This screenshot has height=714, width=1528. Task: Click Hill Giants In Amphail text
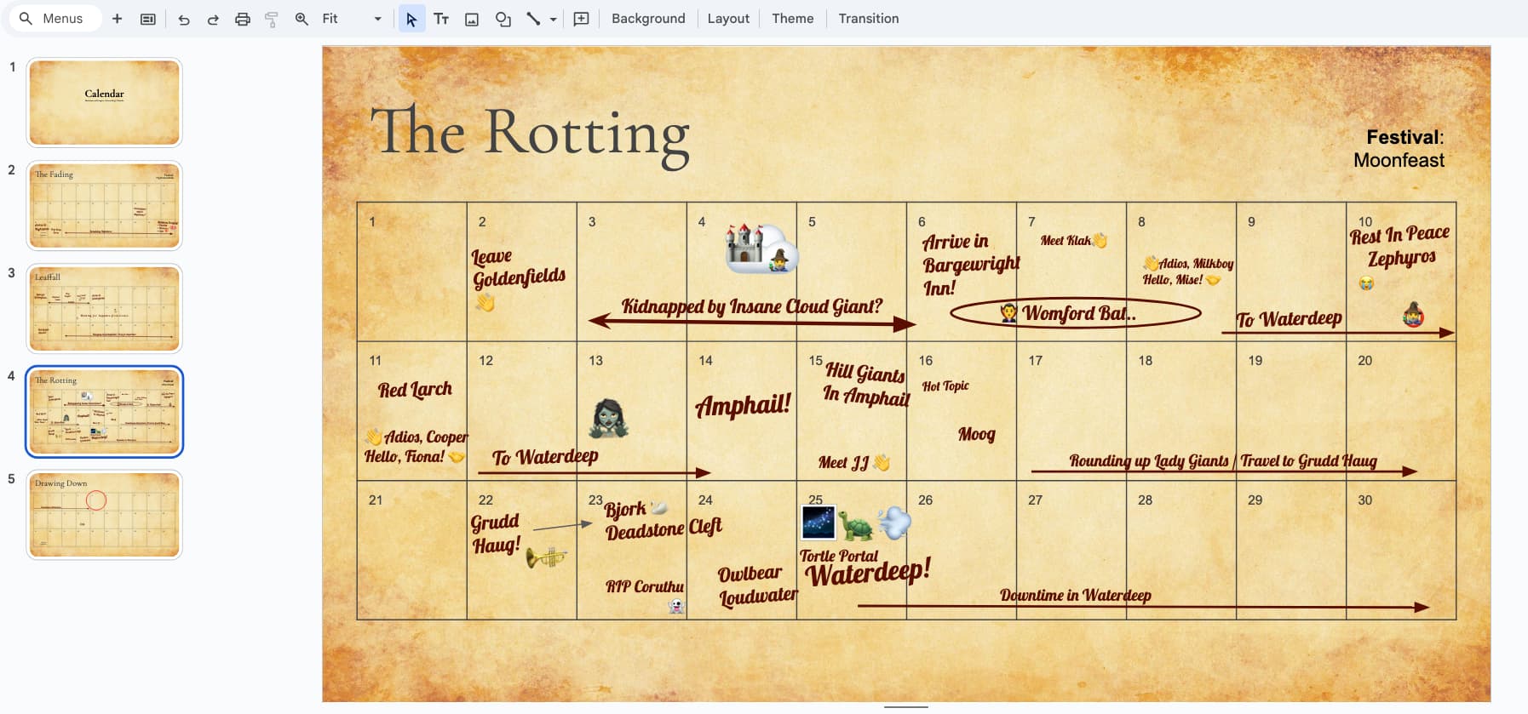(865, 384)
